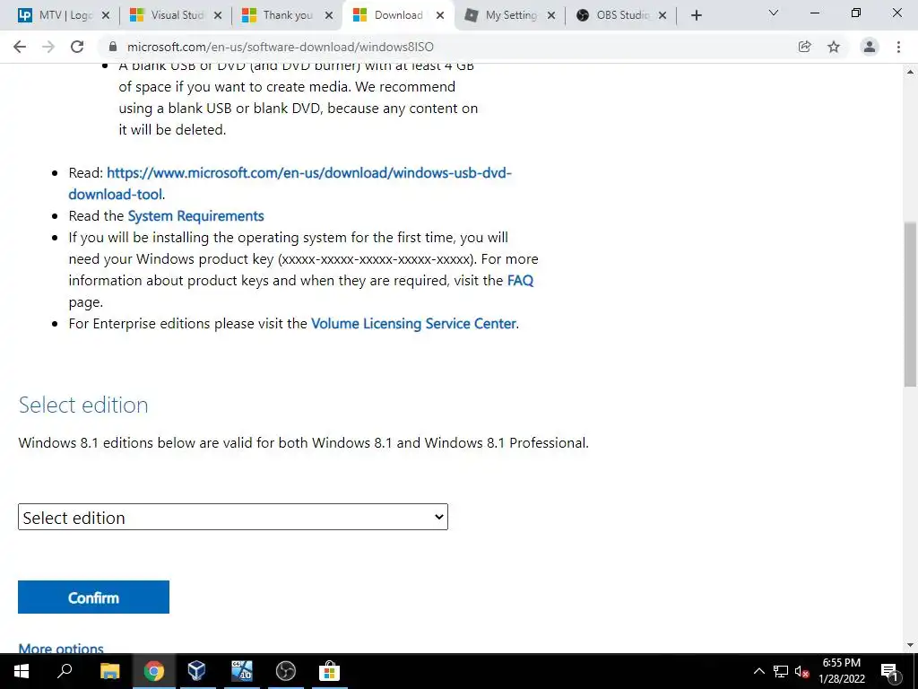Visit the FAQ page link

pos(520,281)
